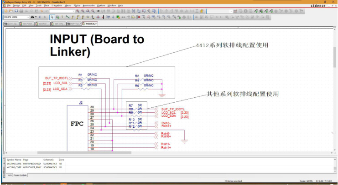The width and height of the screenshot is (338, 185).
Task: Select the 009.VIP&DISPLAY result cell
Action: [32, 164]
